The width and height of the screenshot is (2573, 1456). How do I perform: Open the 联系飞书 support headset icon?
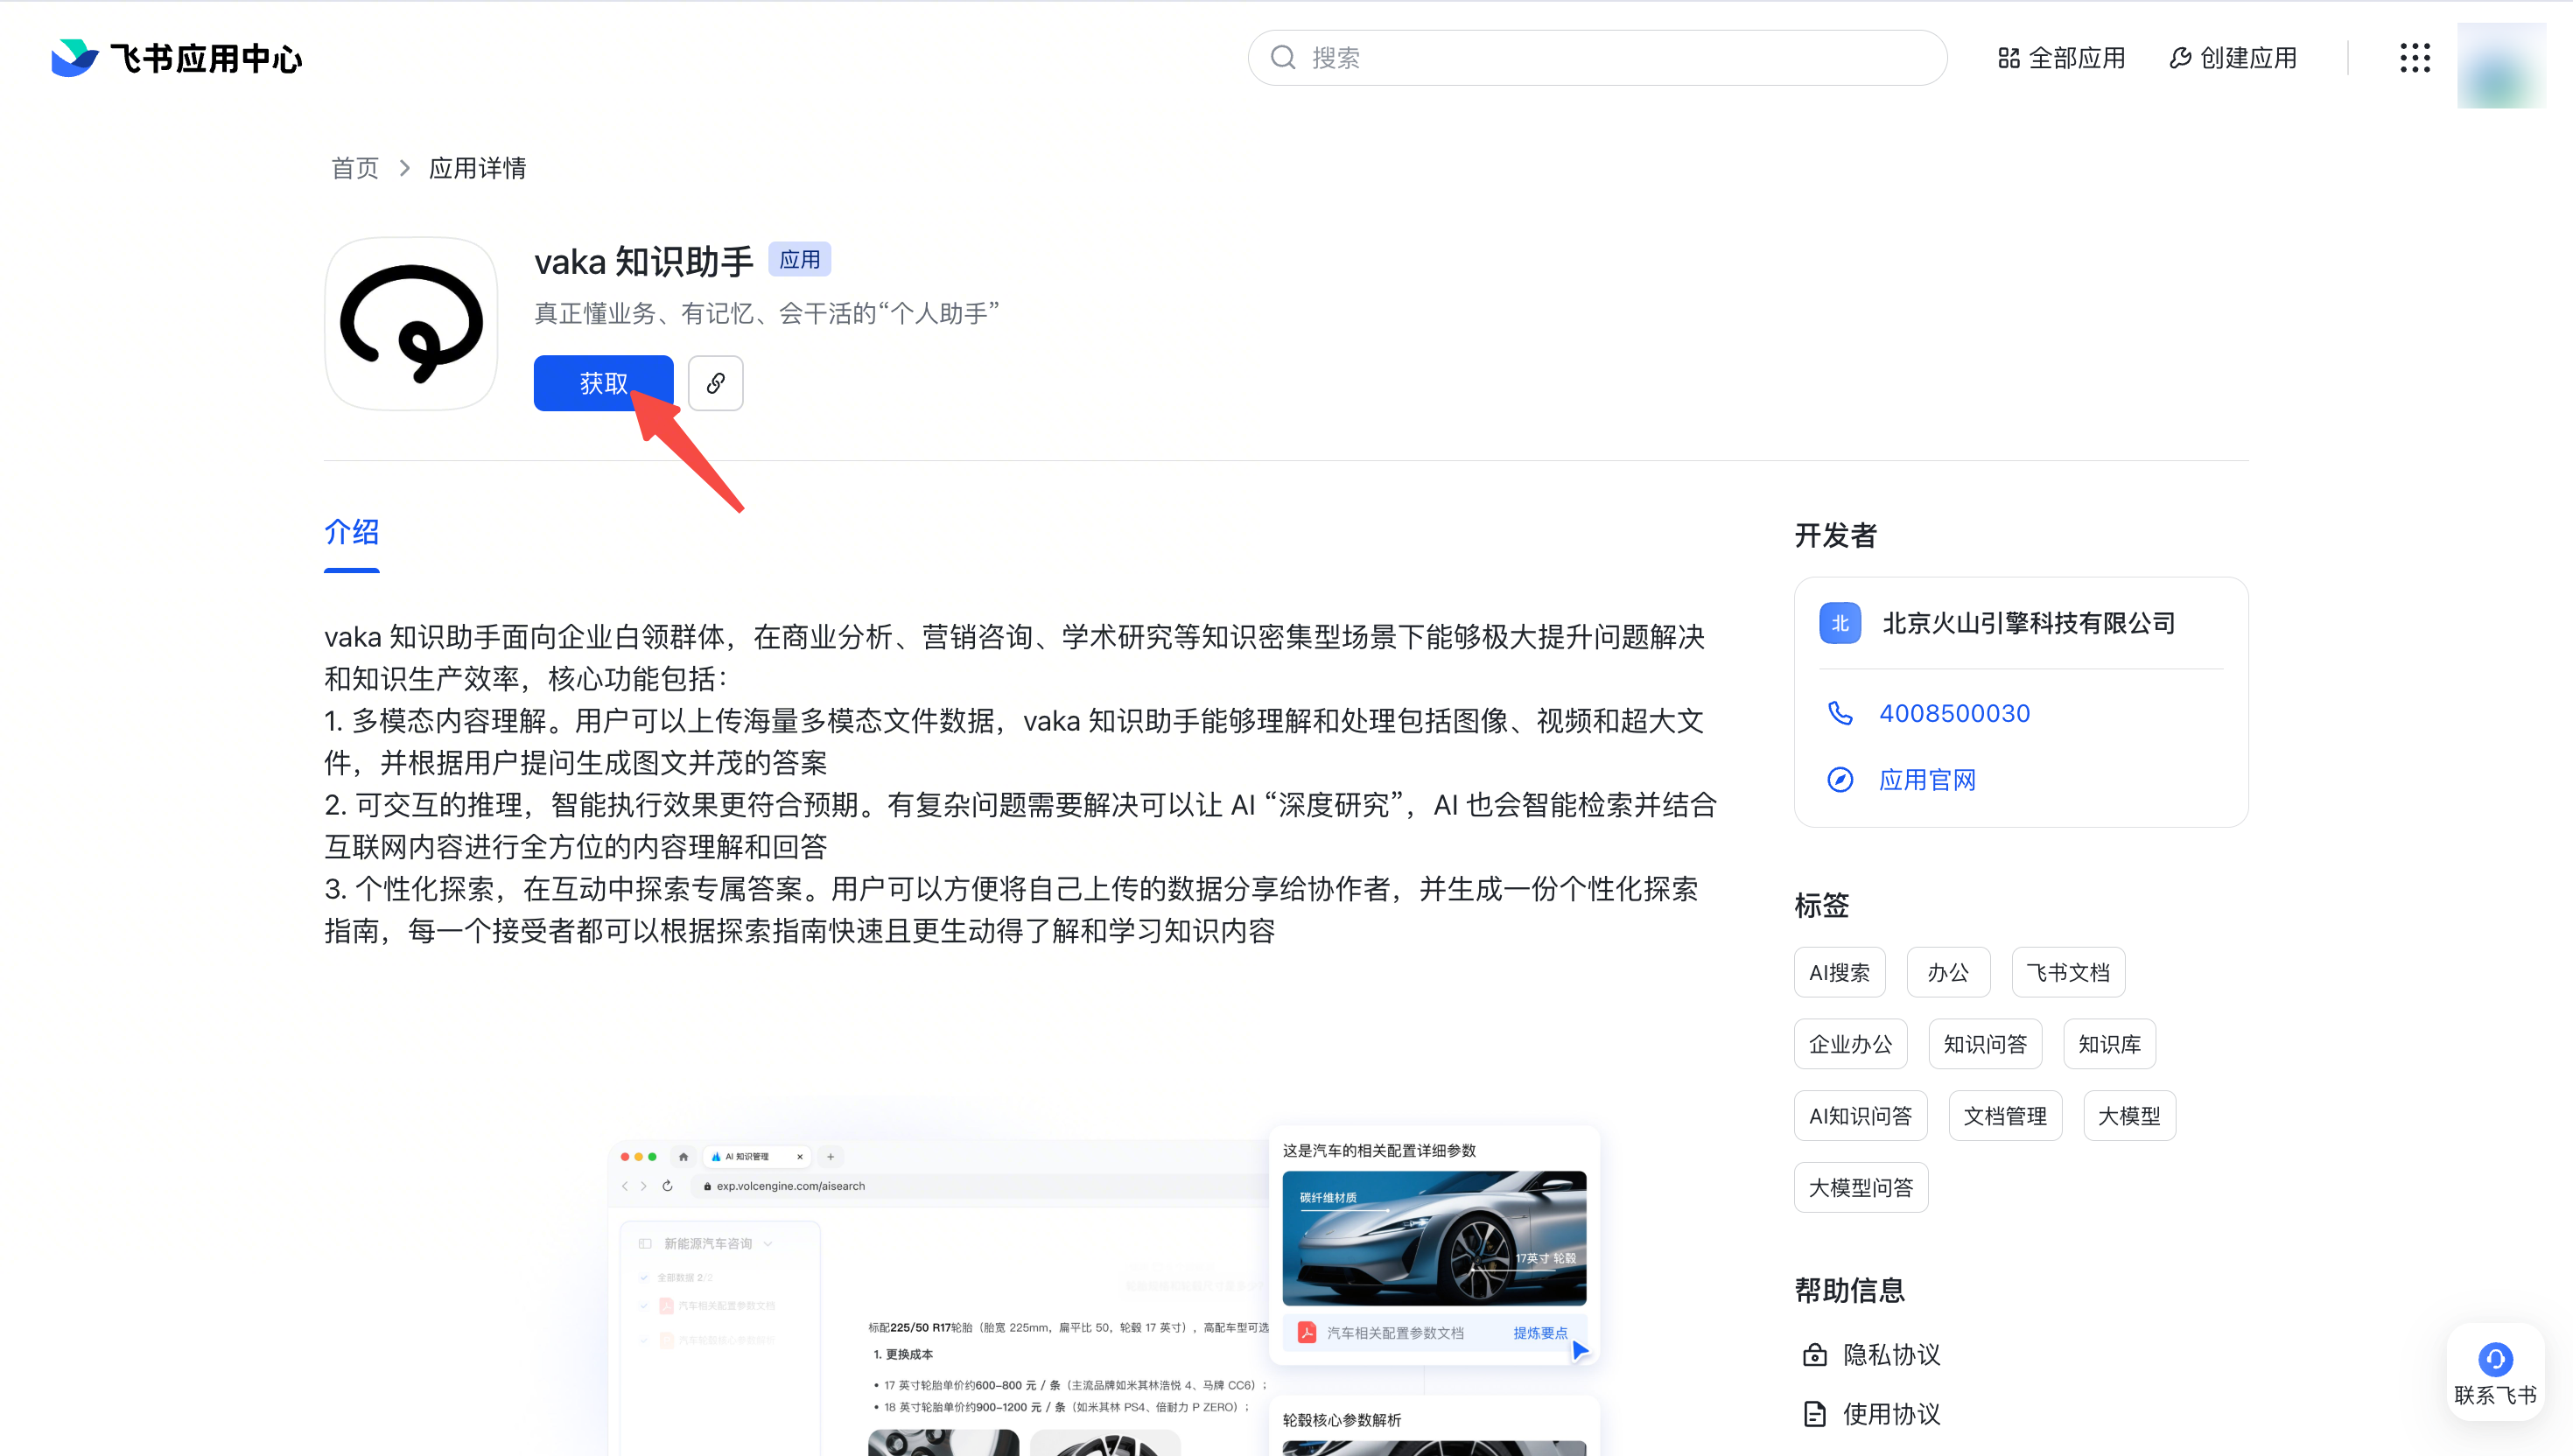pos(2495,1359)
